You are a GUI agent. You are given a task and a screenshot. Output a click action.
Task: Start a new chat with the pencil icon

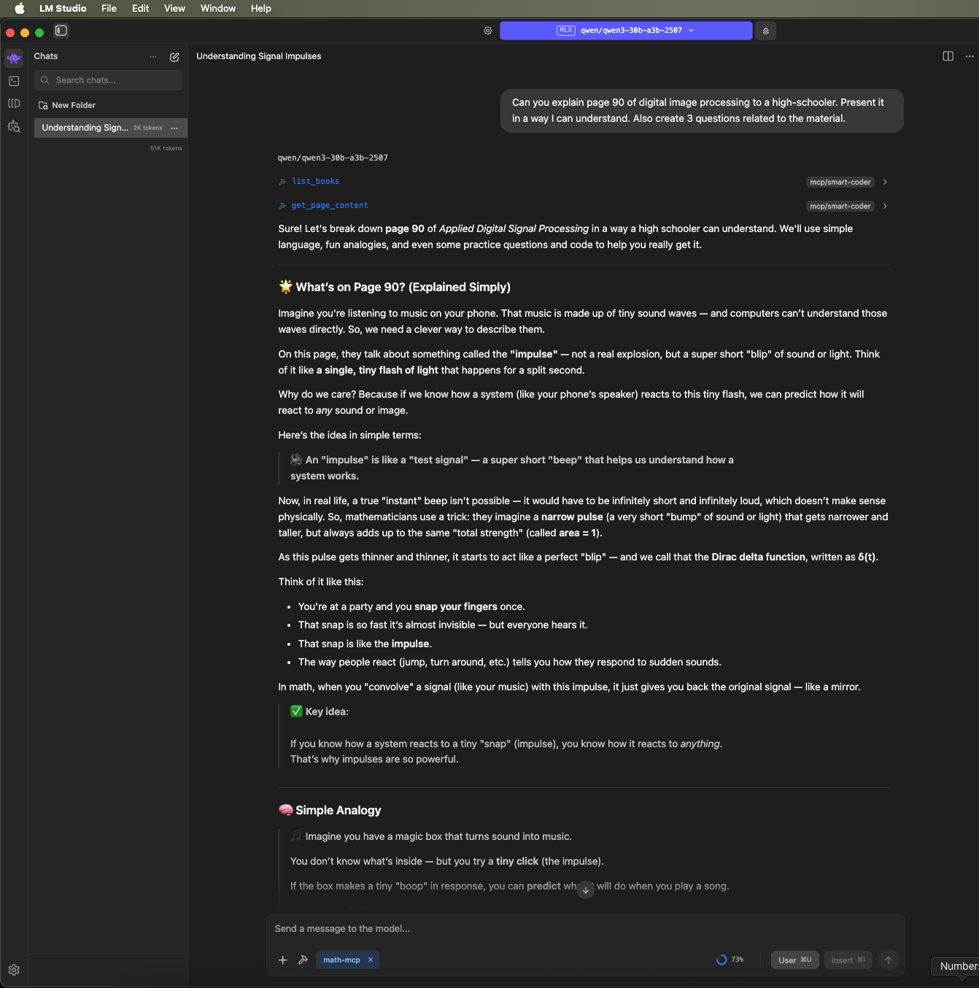coord(174,57)
